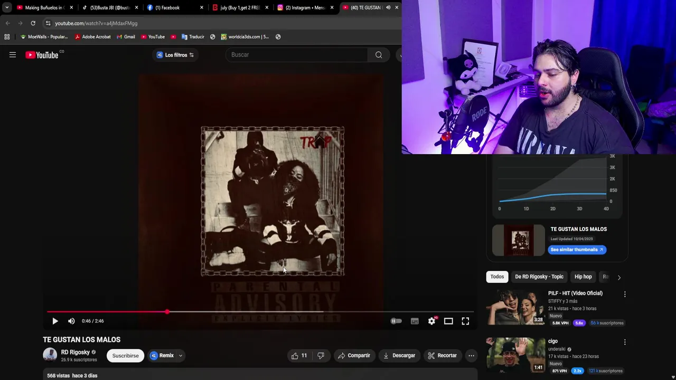
Task: Expand the Remix dropdown arrow
Action: tap(180, 356)
